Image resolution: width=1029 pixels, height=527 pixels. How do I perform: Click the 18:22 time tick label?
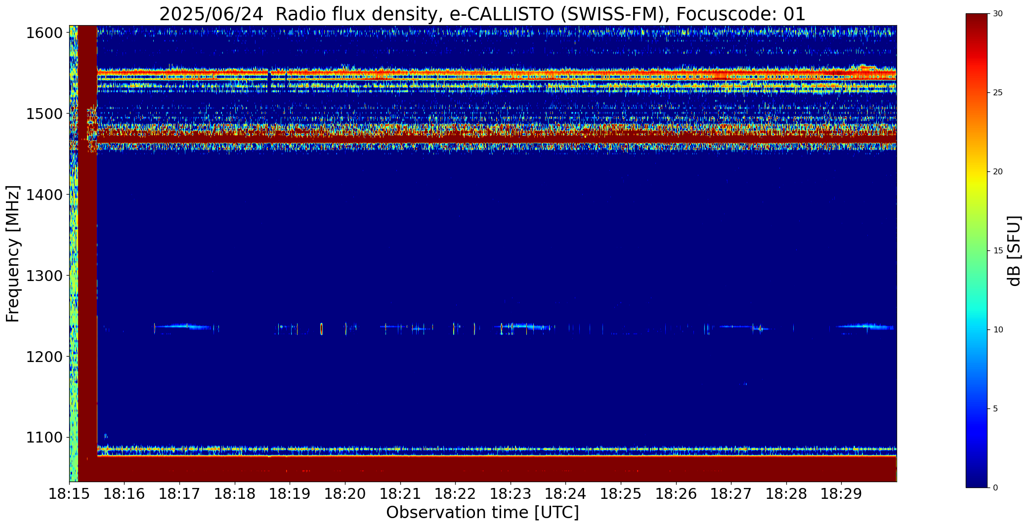(x=456, y=494)
